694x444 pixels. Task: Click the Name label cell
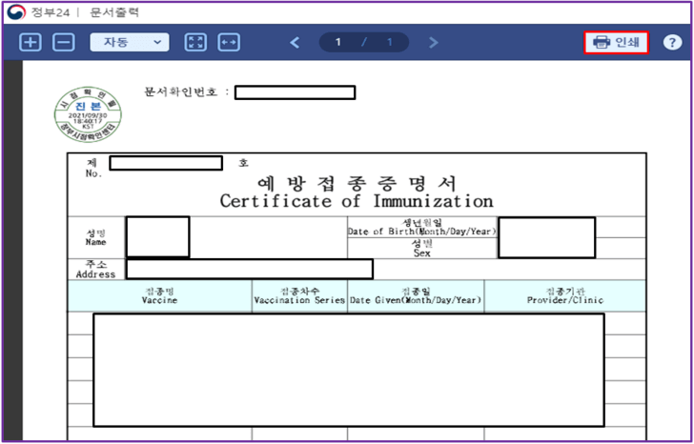pos(96,237)
